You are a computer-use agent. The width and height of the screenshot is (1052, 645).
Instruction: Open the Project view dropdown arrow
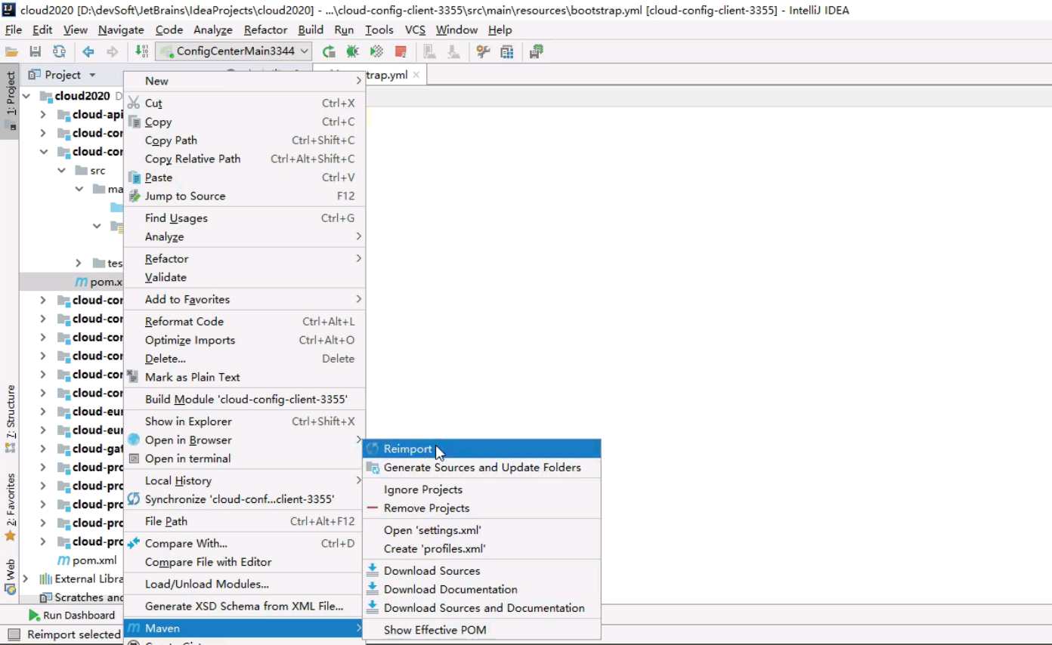92,75
